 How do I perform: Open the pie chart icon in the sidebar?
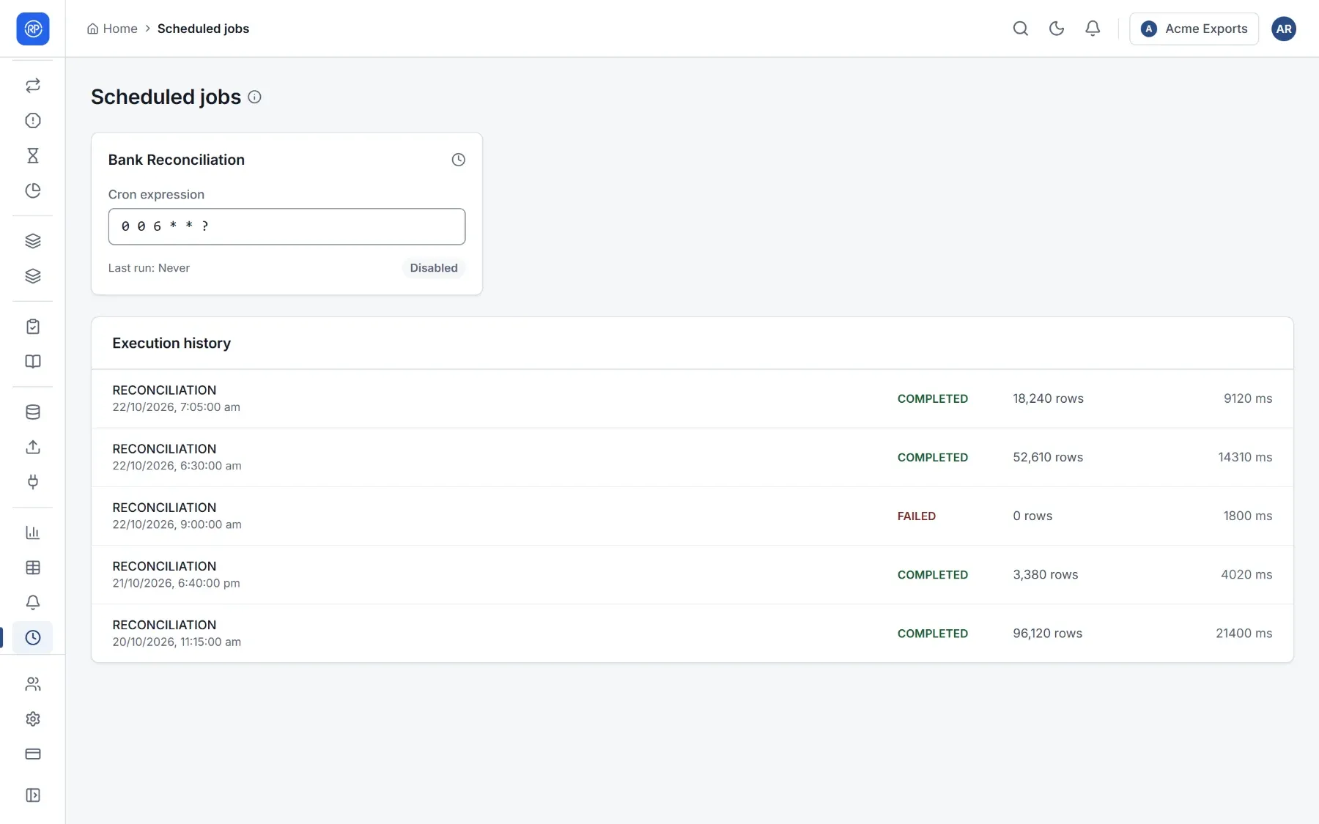(33, 190)
